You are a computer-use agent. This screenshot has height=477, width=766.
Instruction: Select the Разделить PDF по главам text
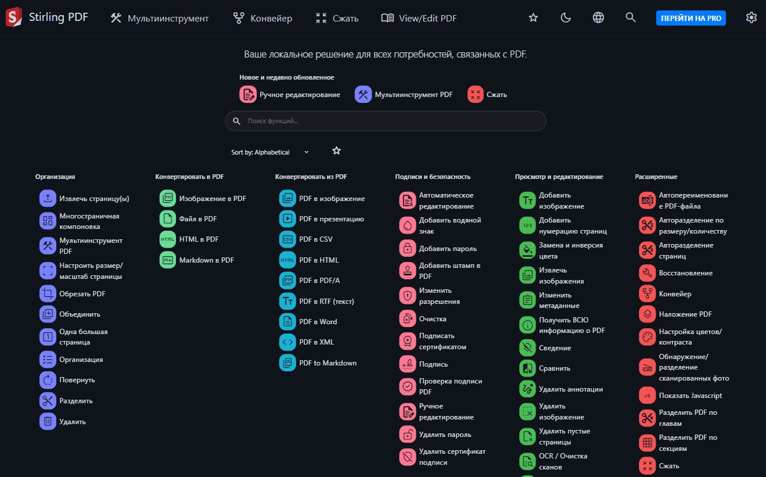(x=688, y=418)
